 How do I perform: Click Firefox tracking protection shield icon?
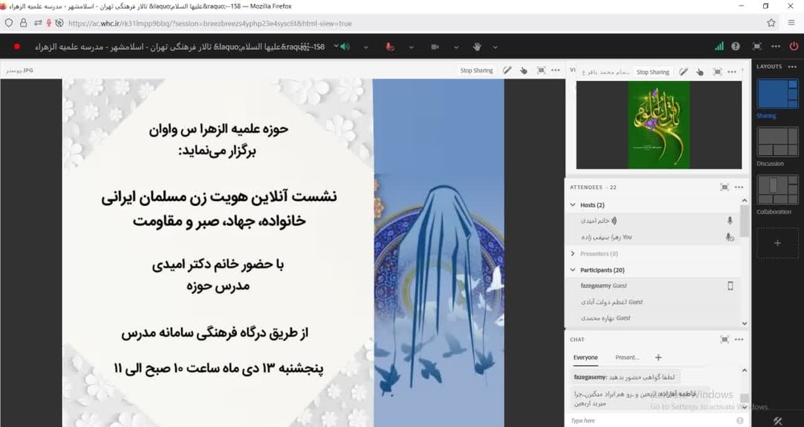(9, 23)
